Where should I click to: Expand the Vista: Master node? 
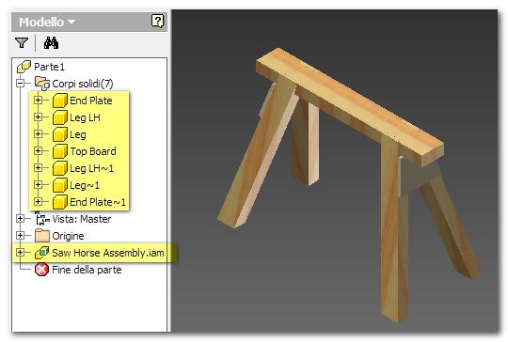[x=21, y=219]
